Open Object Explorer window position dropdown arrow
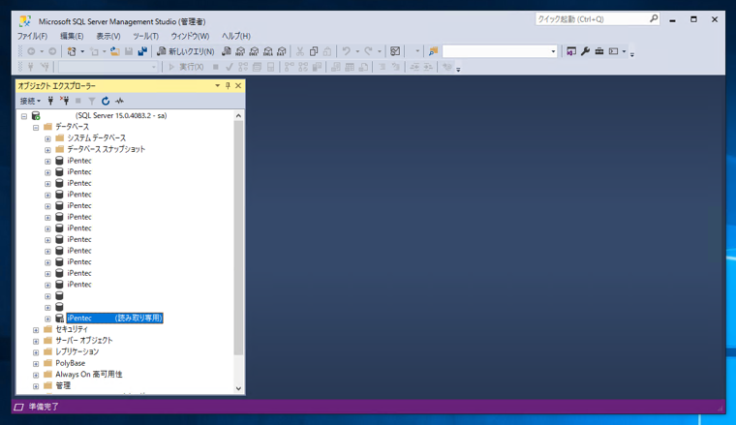This screenshot has height=425, width=736. [217, 86]
